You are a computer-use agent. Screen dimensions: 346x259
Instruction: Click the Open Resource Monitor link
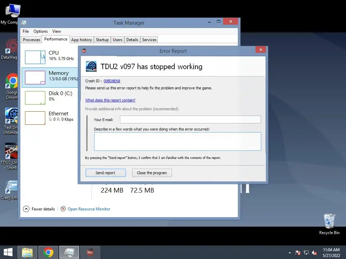pyautogui.click(x=89, y=209)
